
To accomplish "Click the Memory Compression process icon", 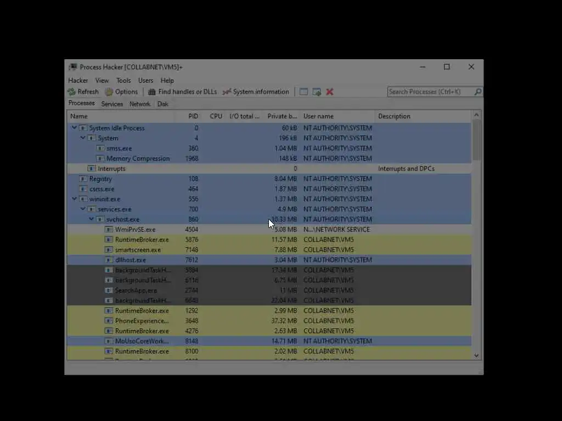I will pyautogui.click(x=100, y=158).
